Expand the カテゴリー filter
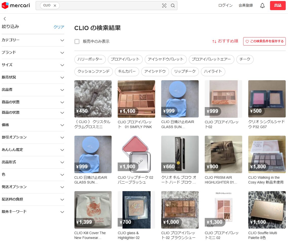This screenshot has height=241, width=288. [33, 40]
